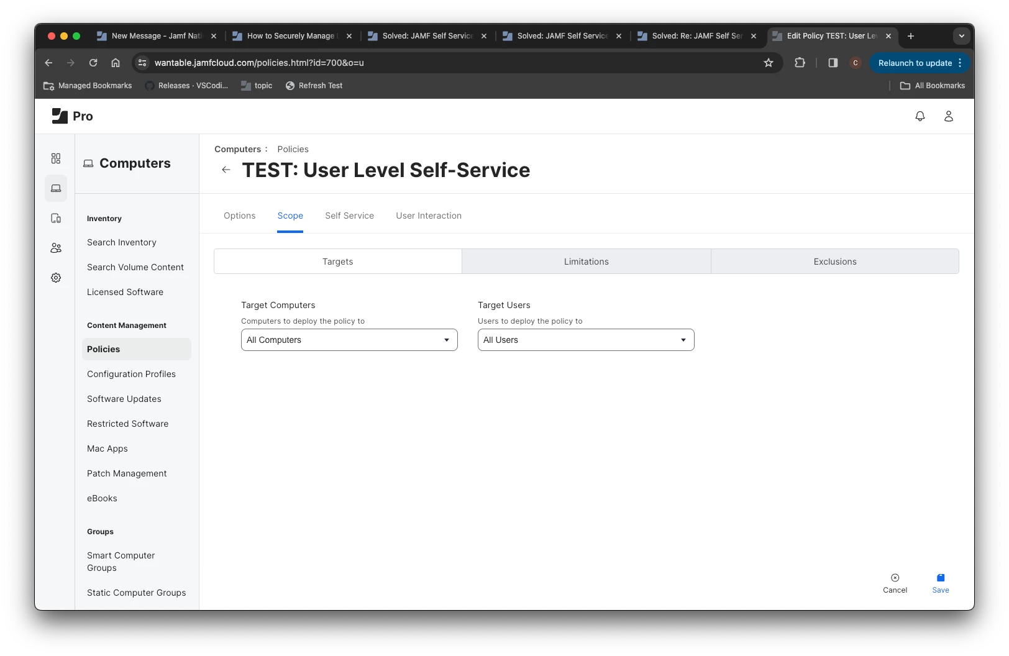Image resolution: width=1009 pixels, height=656 pixels.
Task: Click the browser home button
Action: point(116,63)
